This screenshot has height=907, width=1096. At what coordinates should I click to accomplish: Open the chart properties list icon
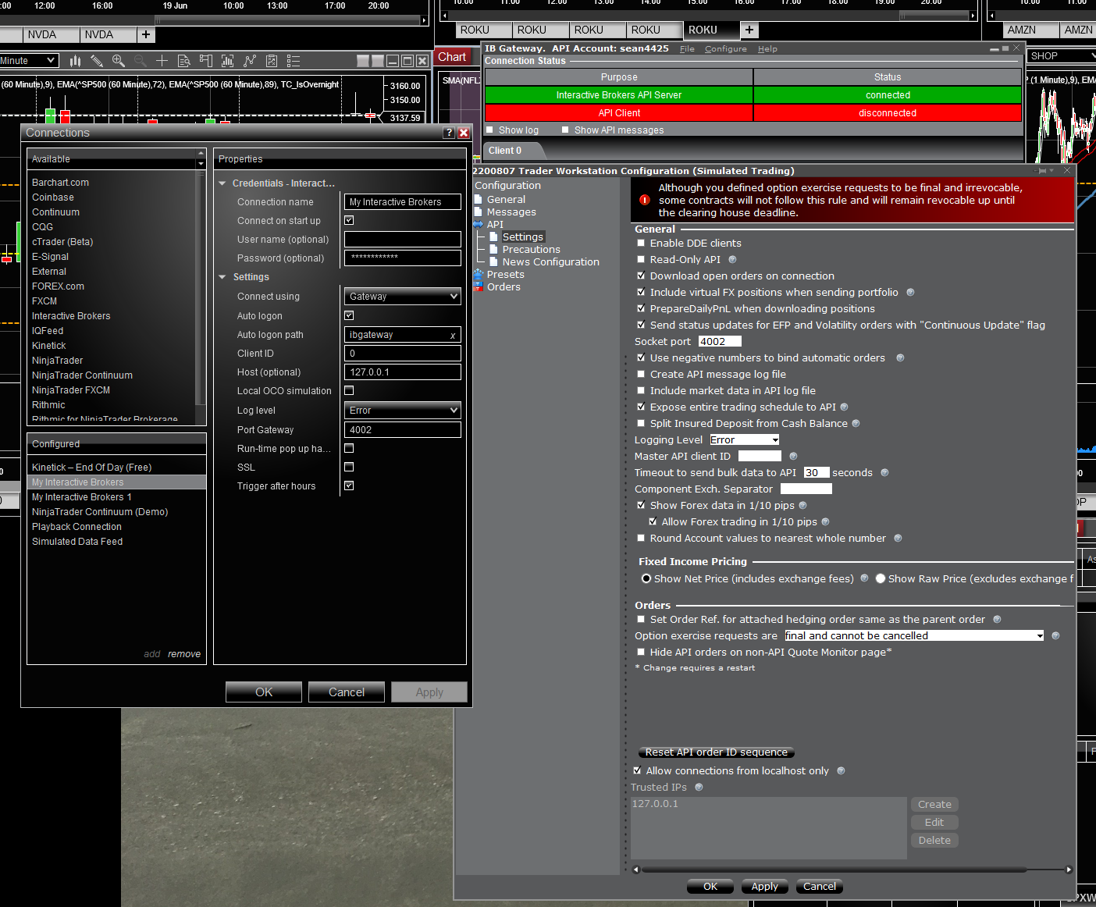tap(294, 61)
